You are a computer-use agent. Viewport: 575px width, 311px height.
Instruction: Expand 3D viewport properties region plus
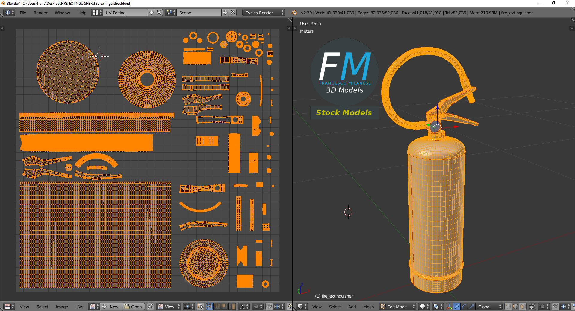point(571,28)
